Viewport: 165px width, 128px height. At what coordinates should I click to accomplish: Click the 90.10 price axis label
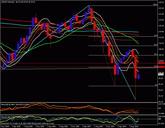pos(161,102)
